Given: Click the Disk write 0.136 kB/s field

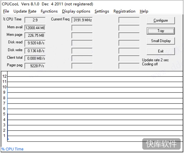Looking at the screenshot, I should click(x=35, y=51).
